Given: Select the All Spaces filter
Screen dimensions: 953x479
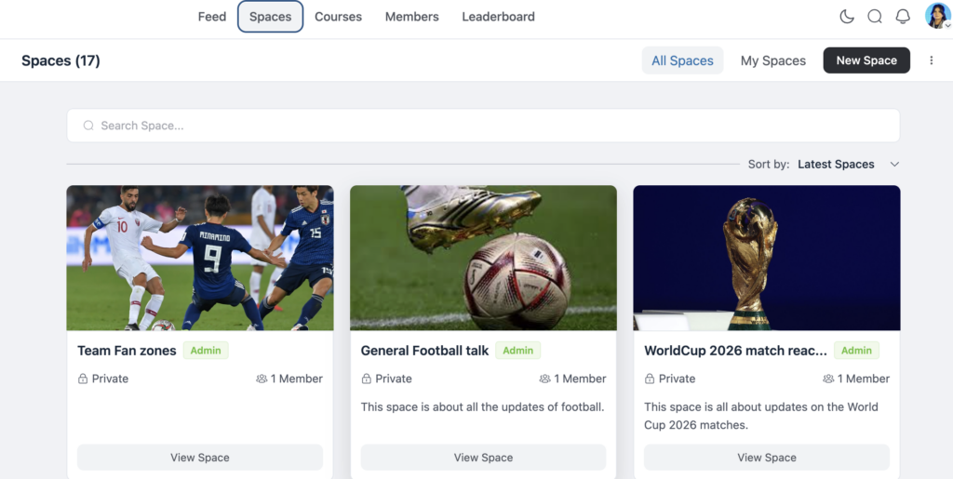Looking at the screenshot, I should coord(682,60).
